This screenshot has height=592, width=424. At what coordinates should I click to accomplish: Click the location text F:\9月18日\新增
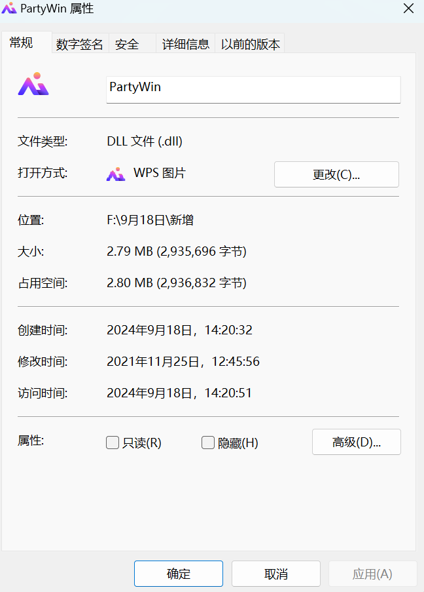tap(150, 220)
